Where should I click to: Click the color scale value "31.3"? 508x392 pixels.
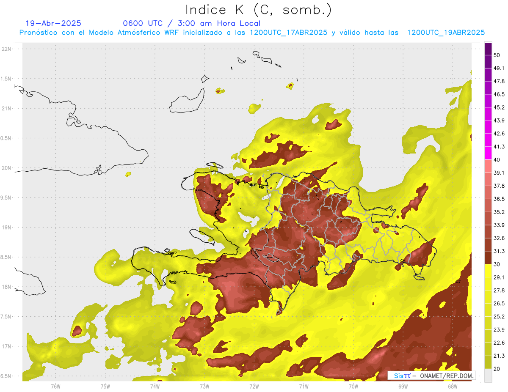click(x=499, y=251)
